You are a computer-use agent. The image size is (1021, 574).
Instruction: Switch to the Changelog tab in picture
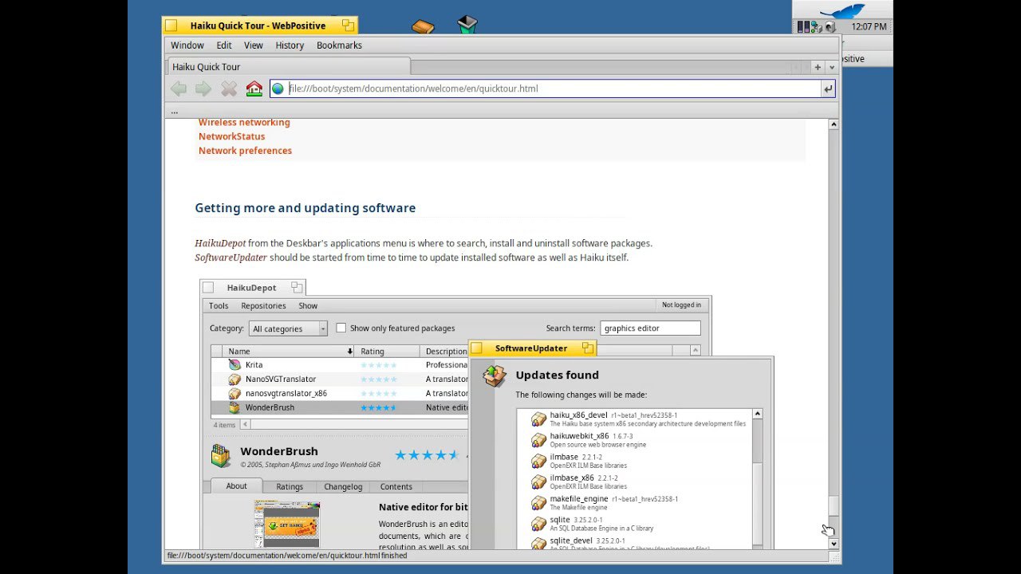click(x=343, y=487)
